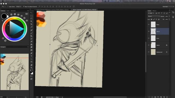This screenshot has width=175, height=98.
Task: Select the History Brush tool
Action: pyautogui.click(x=31, y=39)
